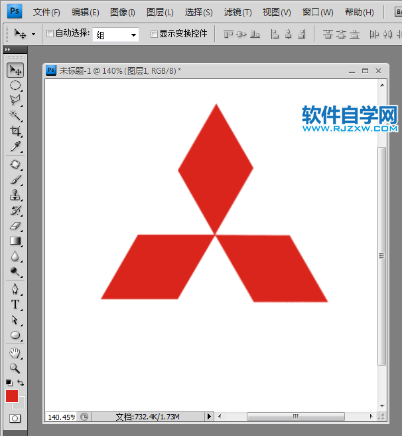The height and width of the screenshot is (436, 402).
Task: Select the Pen tool
Action: point(15,289)
